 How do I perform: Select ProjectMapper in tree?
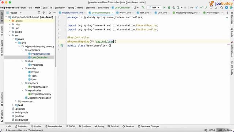[39, 87]
